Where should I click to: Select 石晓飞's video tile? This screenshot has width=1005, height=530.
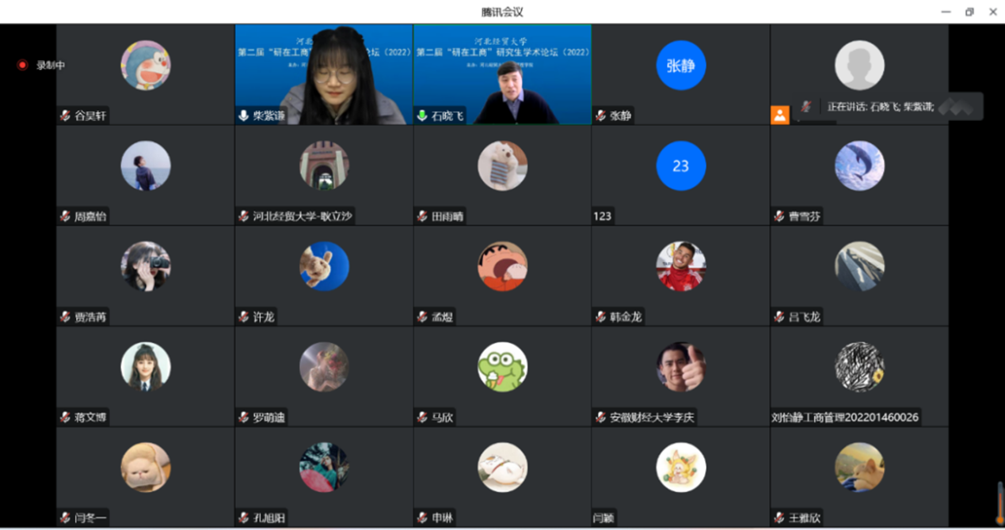(x=502, y=74)
